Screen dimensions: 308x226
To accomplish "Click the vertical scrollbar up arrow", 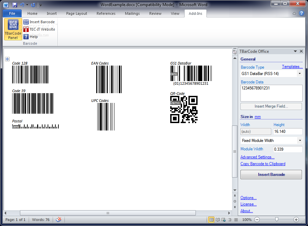I will (235, 58).
